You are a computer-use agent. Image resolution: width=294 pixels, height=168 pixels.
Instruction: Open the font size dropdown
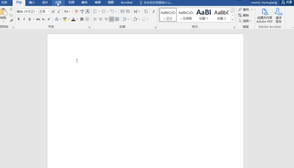tap(48, 11)
